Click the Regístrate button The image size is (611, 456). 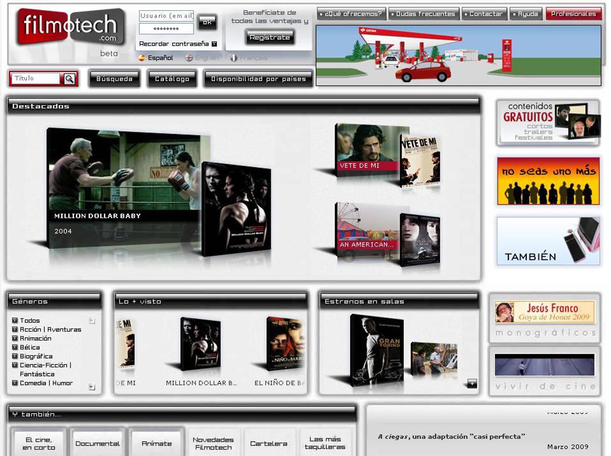[269, 37]
